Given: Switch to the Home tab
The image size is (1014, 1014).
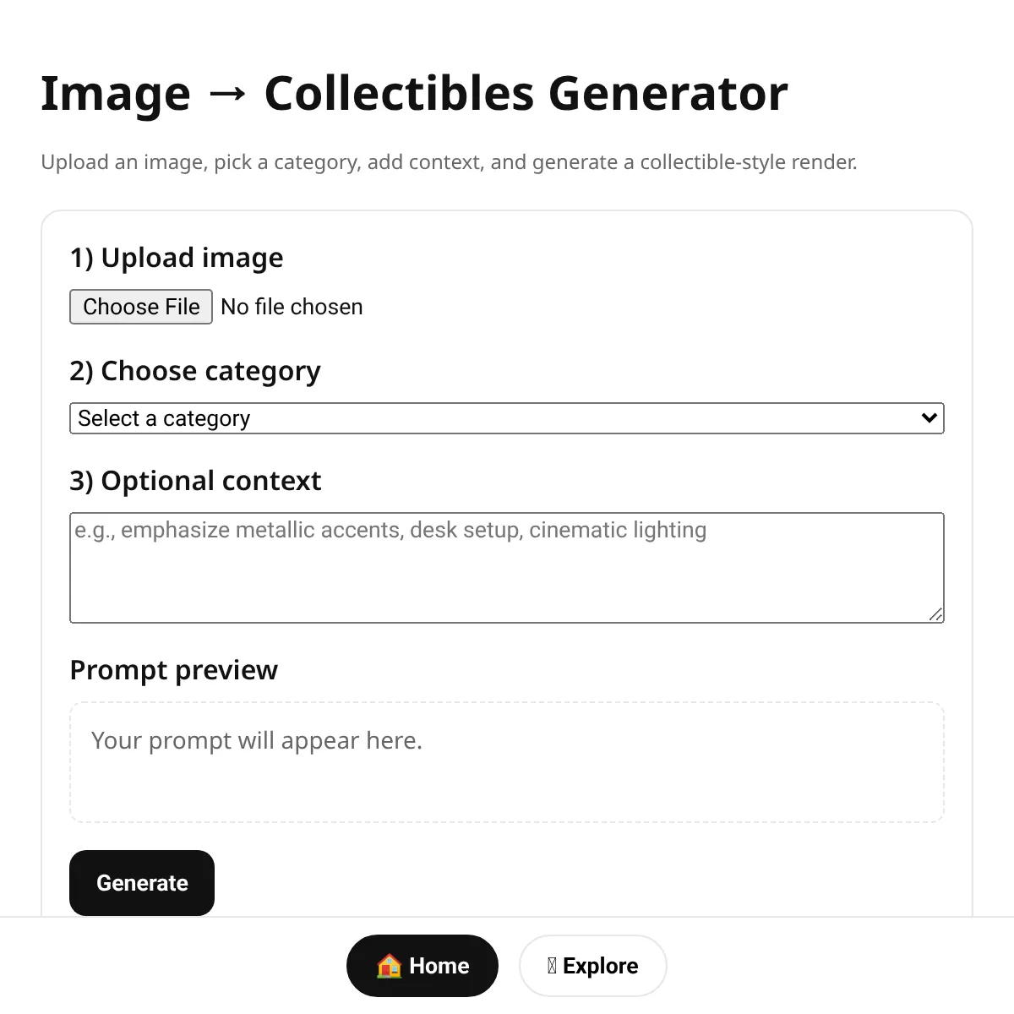Looking at the screenshot, I should 422,966.
